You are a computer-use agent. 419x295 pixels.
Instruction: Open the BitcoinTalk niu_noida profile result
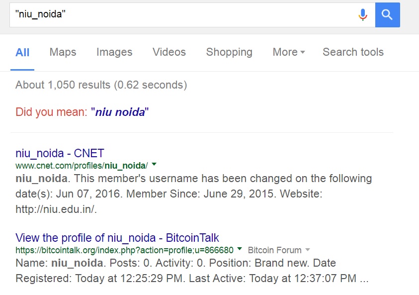pos(117,238)
